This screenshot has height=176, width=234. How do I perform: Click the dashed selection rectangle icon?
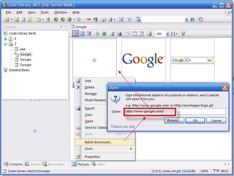click(x=128, y=34)
